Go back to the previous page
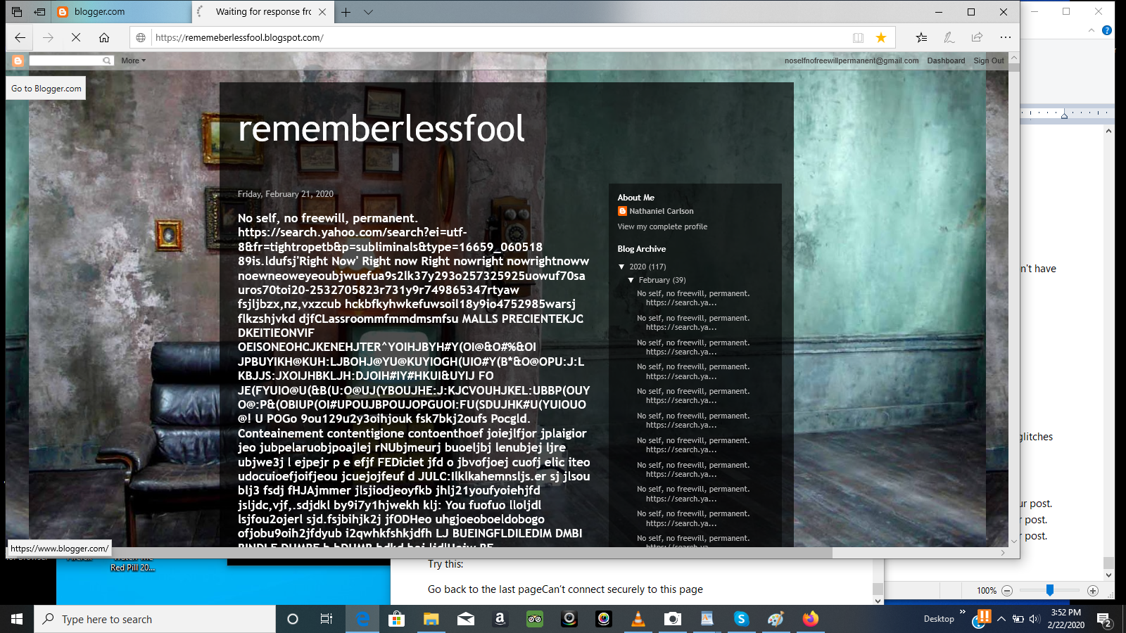 20,37
